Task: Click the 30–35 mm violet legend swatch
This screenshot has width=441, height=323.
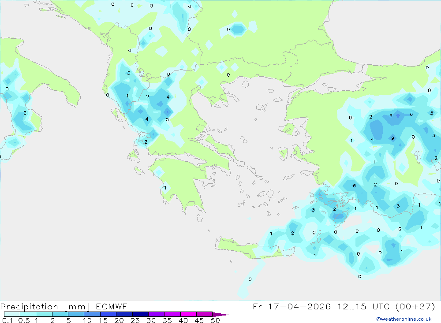Action: point(156,314)
